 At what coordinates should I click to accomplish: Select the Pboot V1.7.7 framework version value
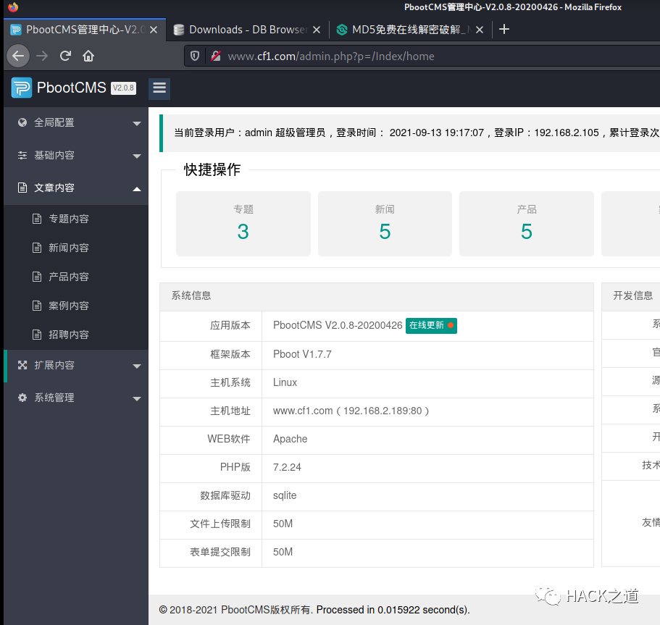pyautogui.click(x=302, y=354)
